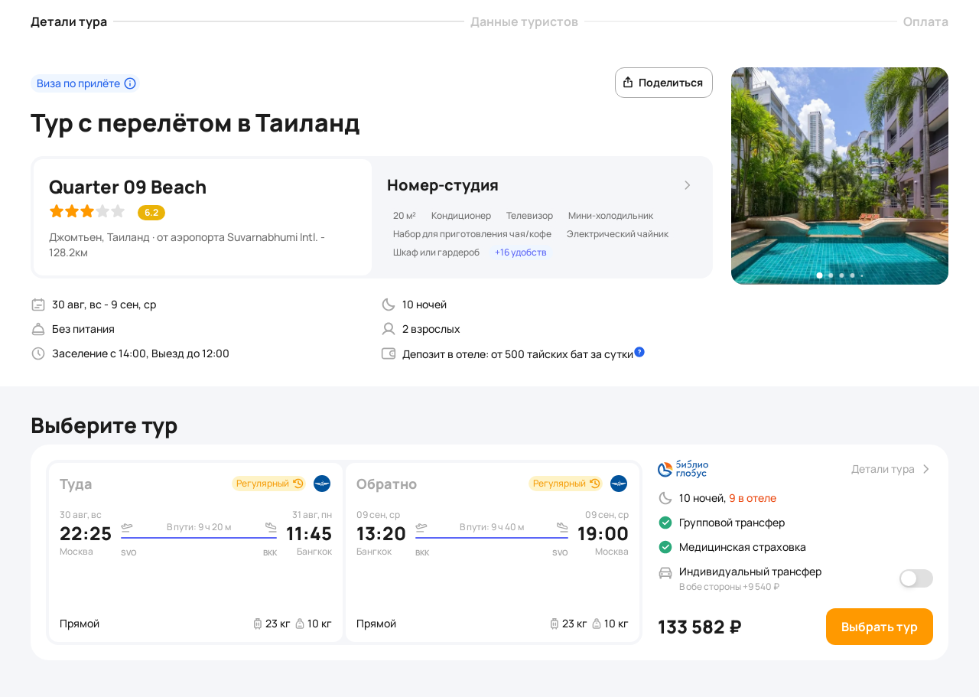
Task: Click the 23 кг luggage icon in Обратно card
Action: [x=555, y=624]
